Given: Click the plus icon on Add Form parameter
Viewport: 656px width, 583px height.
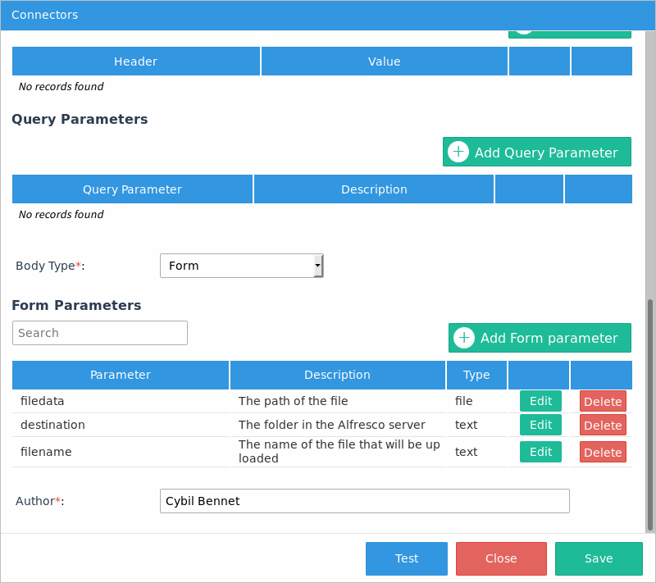Looking at the screenshot, I should 464,338.
